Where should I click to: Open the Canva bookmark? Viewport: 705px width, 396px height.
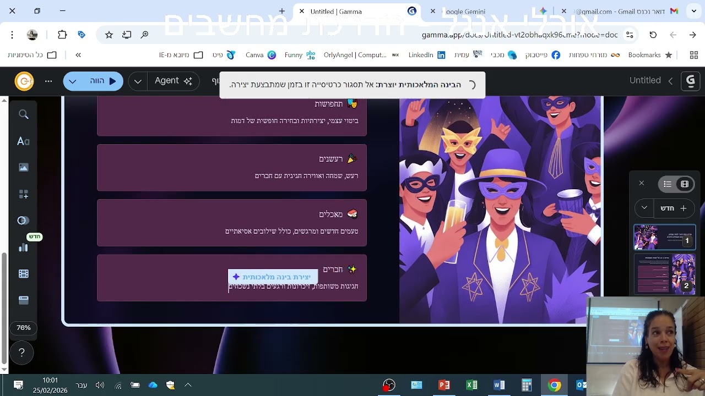point(261,55)
